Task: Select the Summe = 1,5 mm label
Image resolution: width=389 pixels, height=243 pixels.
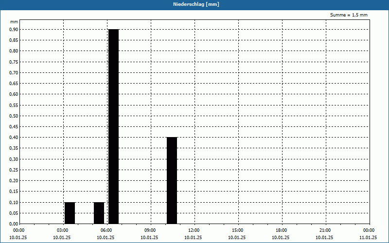Action: 349,15
